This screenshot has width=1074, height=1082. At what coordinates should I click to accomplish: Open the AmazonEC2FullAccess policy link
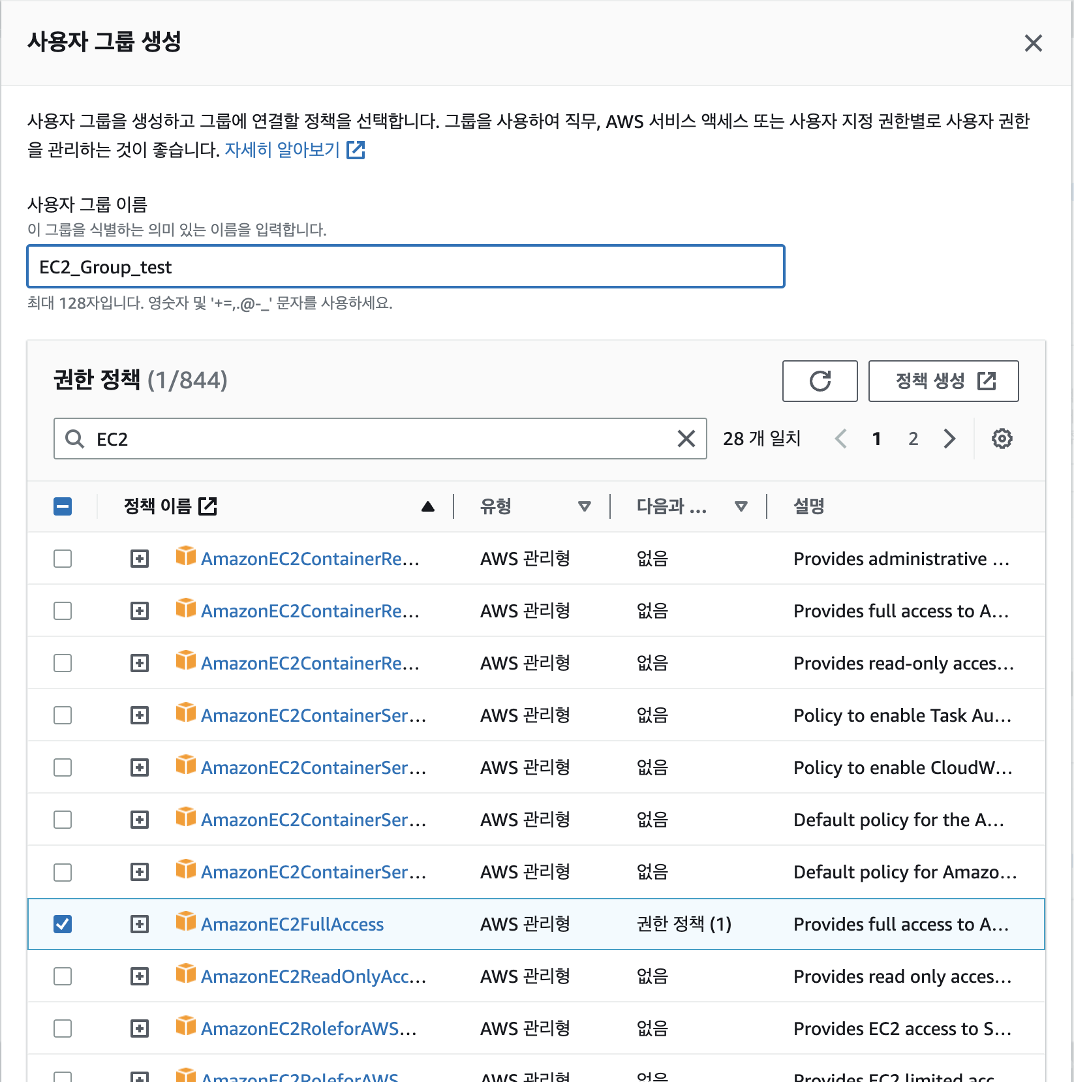tap(292, 924)
